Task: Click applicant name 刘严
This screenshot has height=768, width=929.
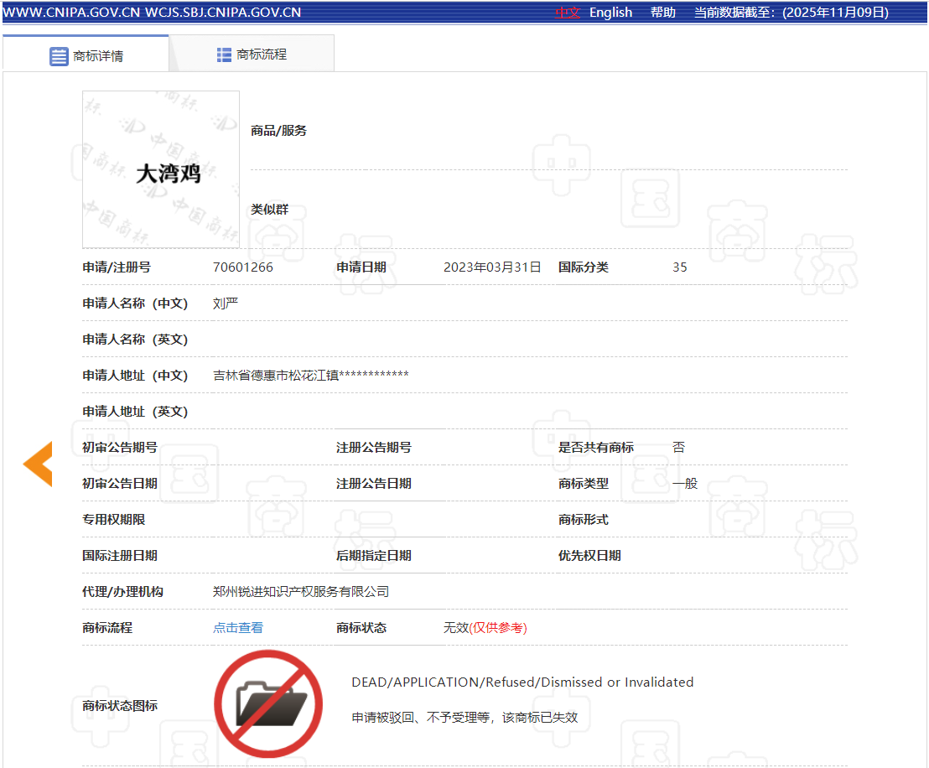Action: click(226, 304)
